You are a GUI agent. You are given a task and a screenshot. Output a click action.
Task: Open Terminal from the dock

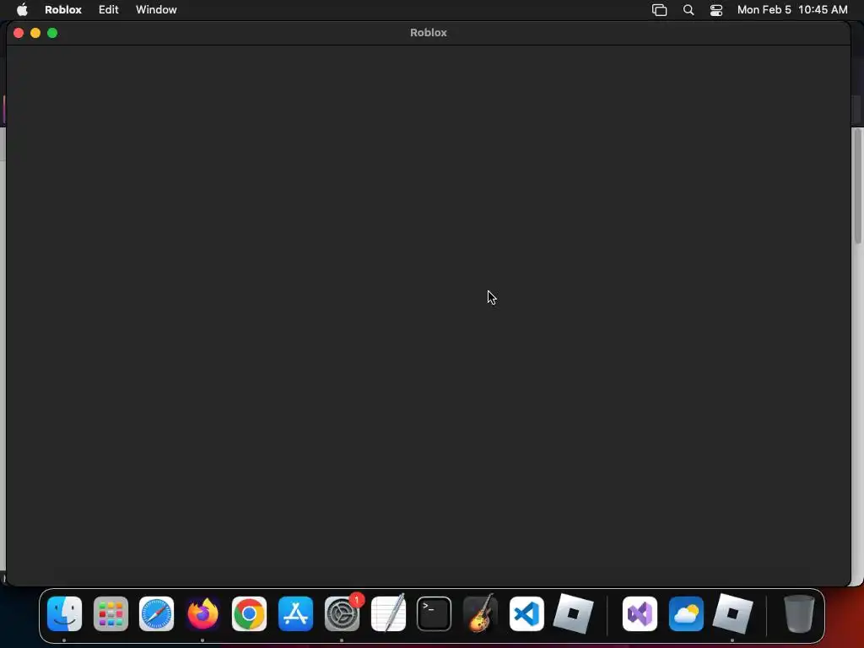click(x=435, y=614)
